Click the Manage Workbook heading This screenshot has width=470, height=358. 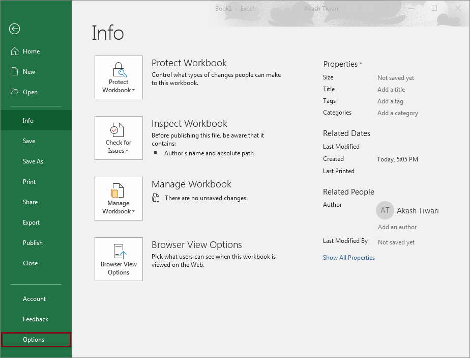(192, 184)
